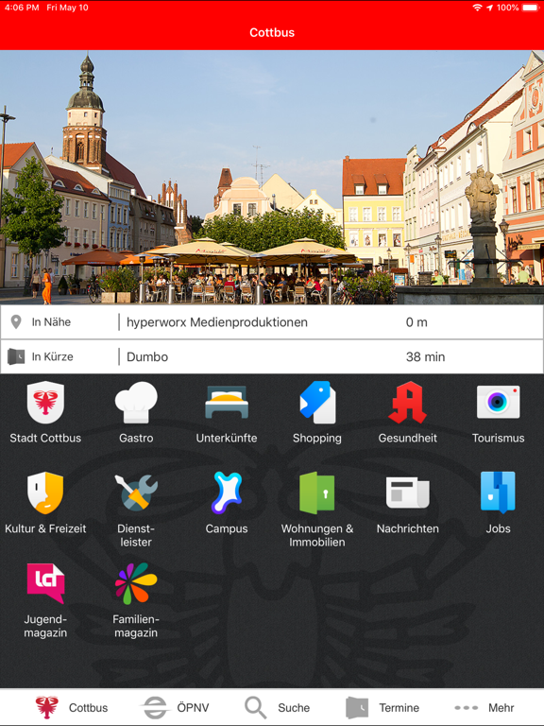
Task: Tap the Cottbus title in header
Action: [x=272, y=32]
